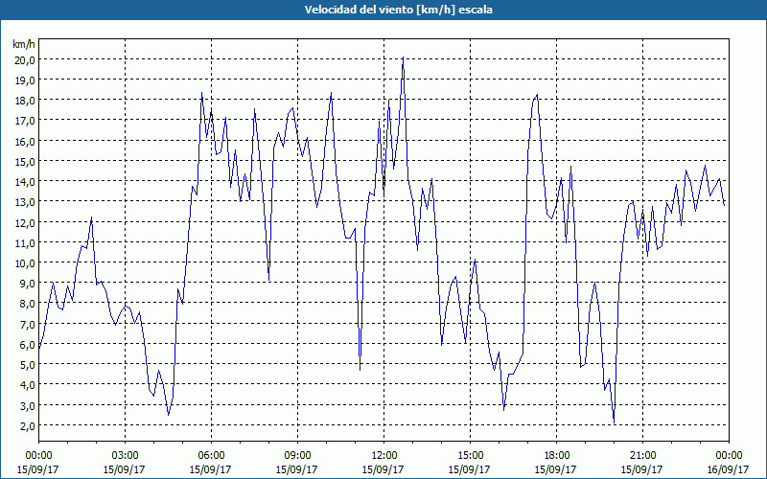Select the '18,0' y-axis value
The width and height of the screenshot is (767, 479).
[x=25, y=101]
